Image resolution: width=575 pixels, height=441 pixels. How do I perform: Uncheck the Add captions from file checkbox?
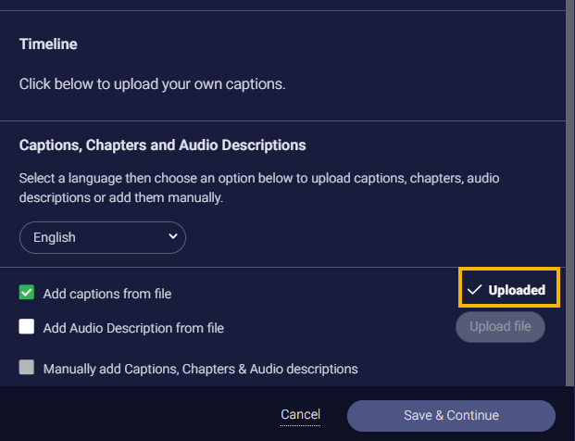[27, 293]
